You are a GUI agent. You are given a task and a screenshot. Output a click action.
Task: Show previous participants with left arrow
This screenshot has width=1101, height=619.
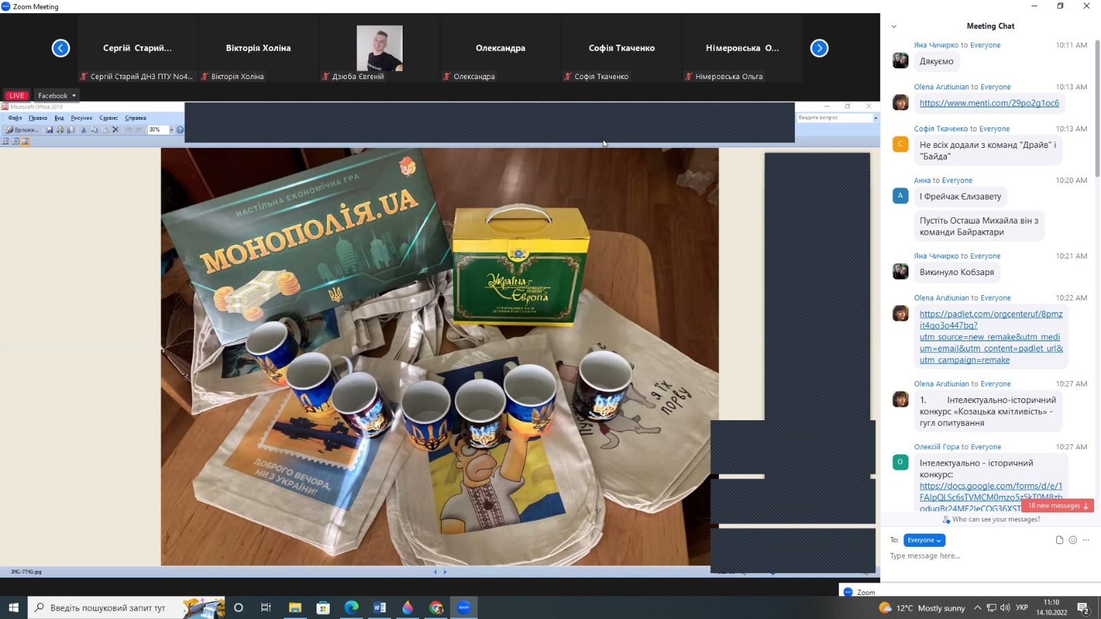pyautogui.click(x=61, y=48)
